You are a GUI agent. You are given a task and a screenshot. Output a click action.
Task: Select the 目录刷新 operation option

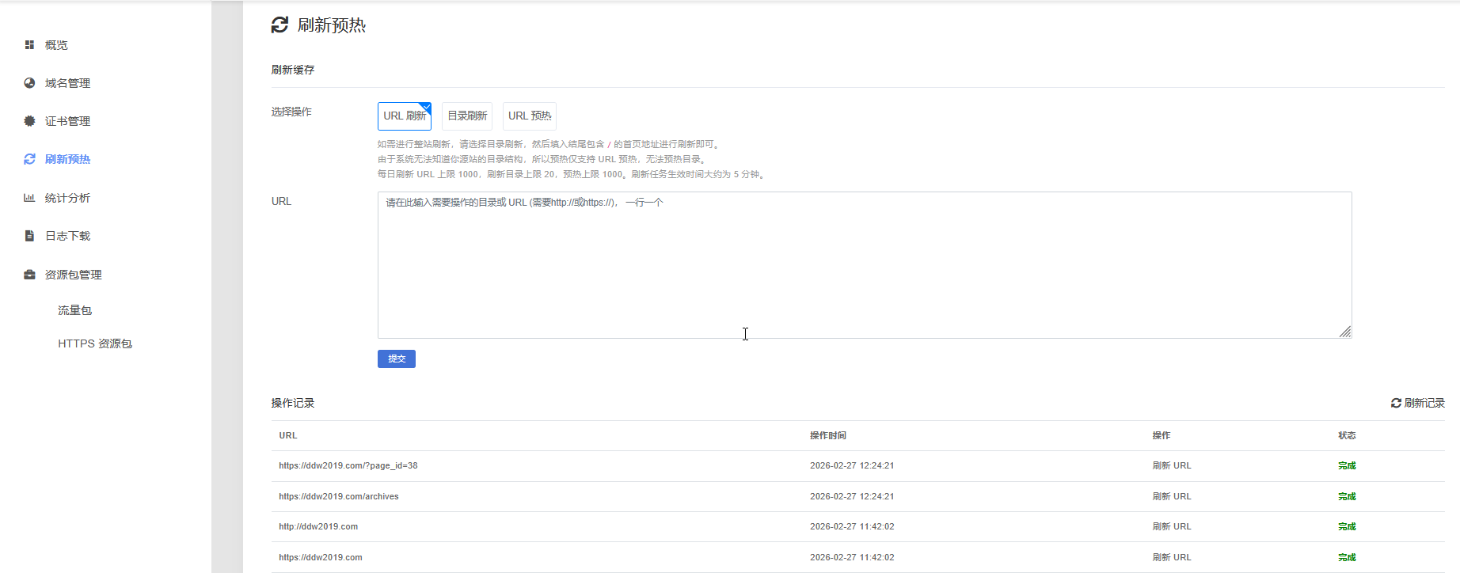(x=467, y=116)
